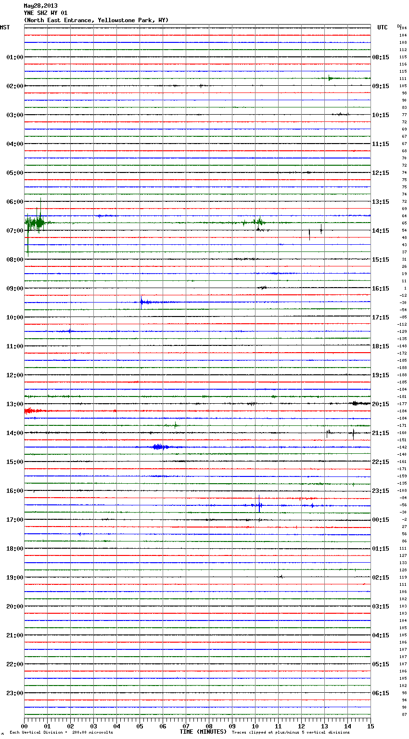Click the 18:15 UTC time label
This screenshot has height=739, width=409.
[x=381, y=346]
